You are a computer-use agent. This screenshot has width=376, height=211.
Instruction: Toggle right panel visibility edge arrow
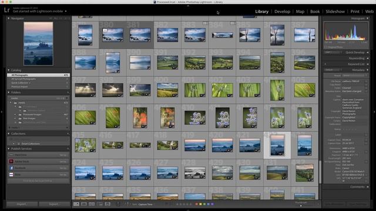click(374, 112)
